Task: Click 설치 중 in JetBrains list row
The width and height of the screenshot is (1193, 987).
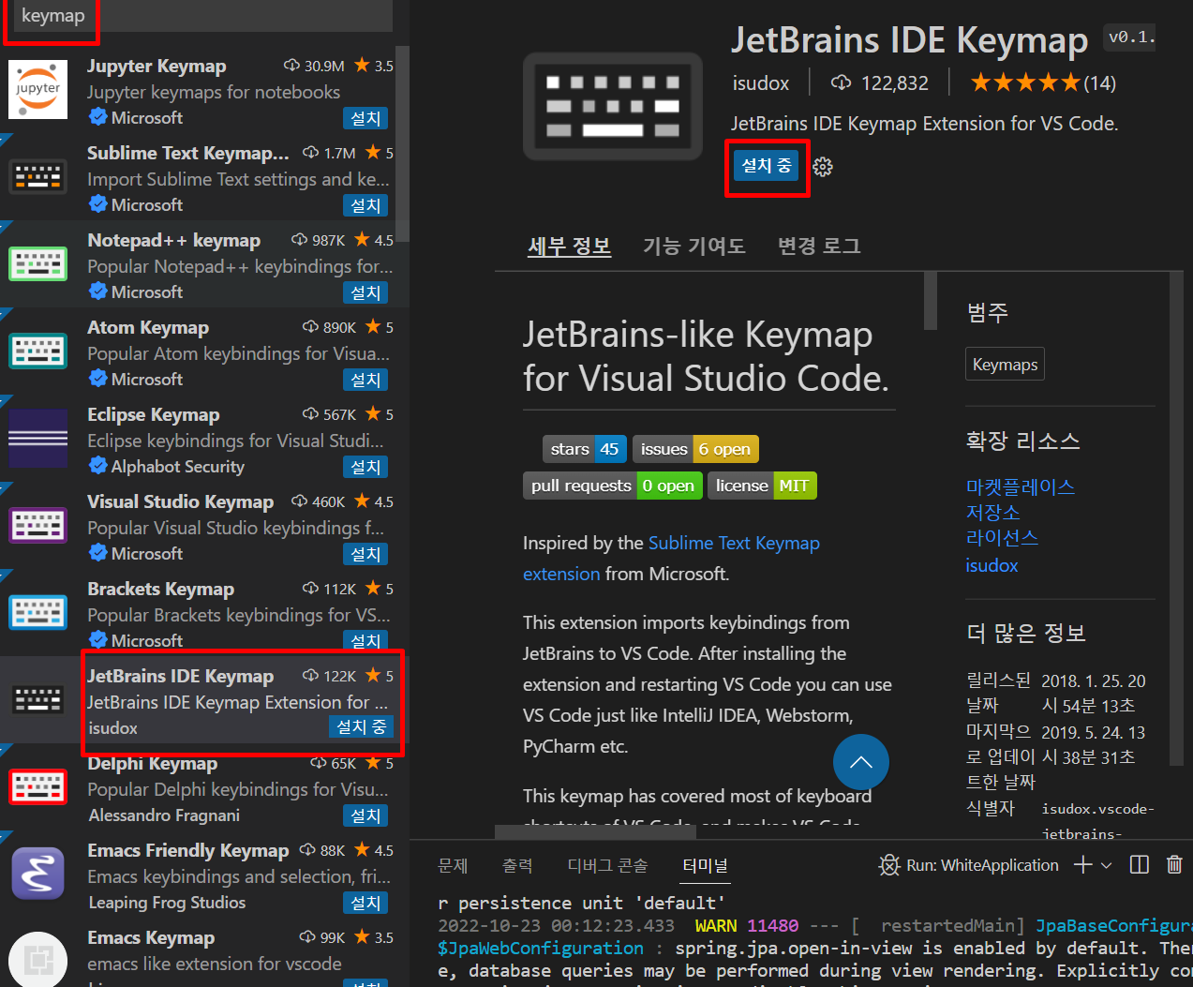Action: [x=362, y=727]
